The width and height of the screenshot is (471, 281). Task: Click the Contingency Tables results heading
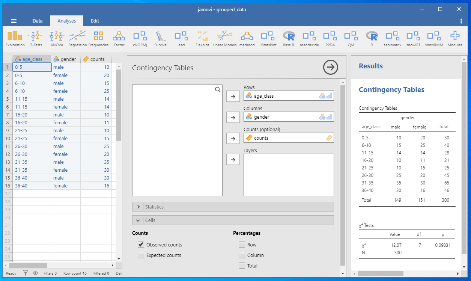coord(391,90)
